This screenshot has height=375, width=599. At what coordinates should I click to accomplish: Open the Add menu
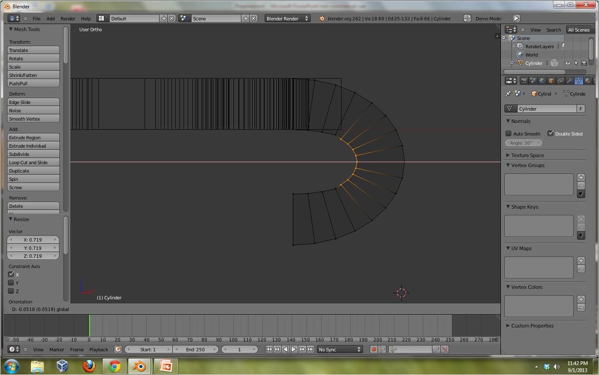click(50, 18)
